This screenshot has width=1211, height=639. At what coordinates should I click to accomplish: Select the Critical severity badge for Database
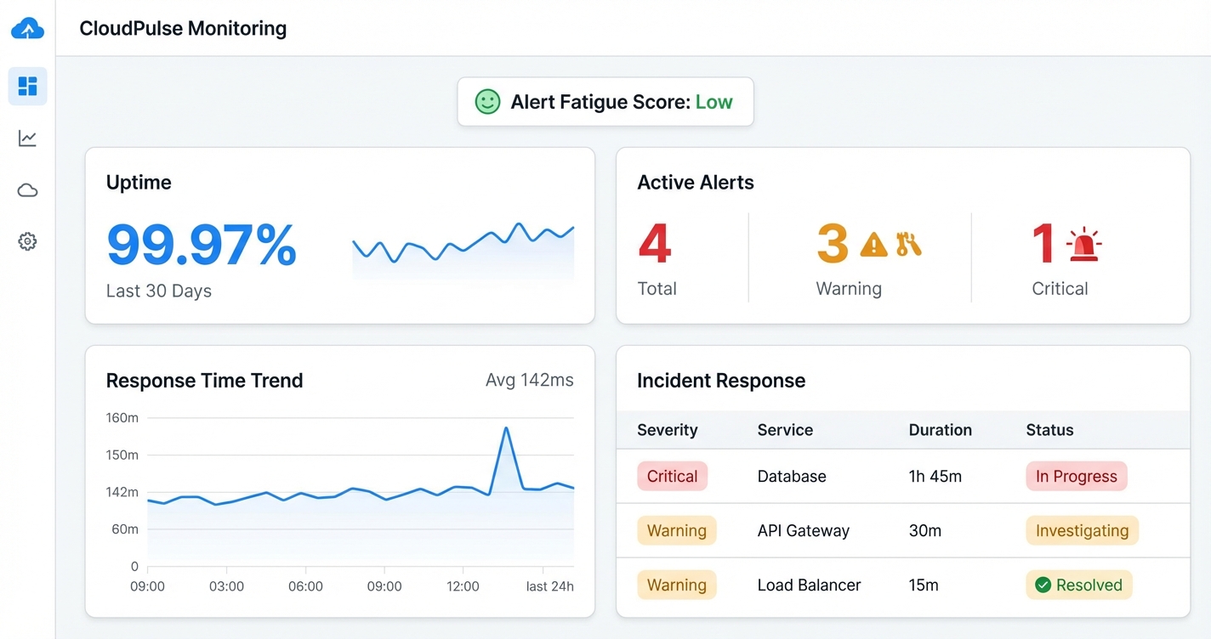[x=672, y=476]
